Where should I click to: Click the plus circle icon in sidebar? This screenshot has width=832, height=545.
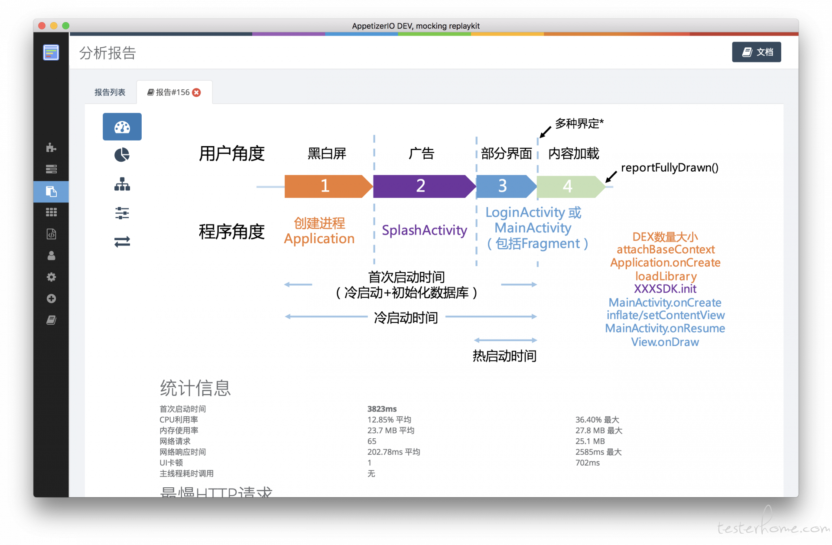51,299
